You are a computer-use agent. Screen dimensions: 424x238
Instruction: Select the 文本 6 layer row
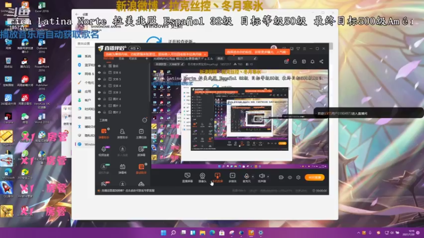123,72
